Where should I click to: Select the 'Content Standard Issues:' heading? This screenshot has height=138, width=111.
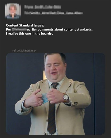coord(25,25)
